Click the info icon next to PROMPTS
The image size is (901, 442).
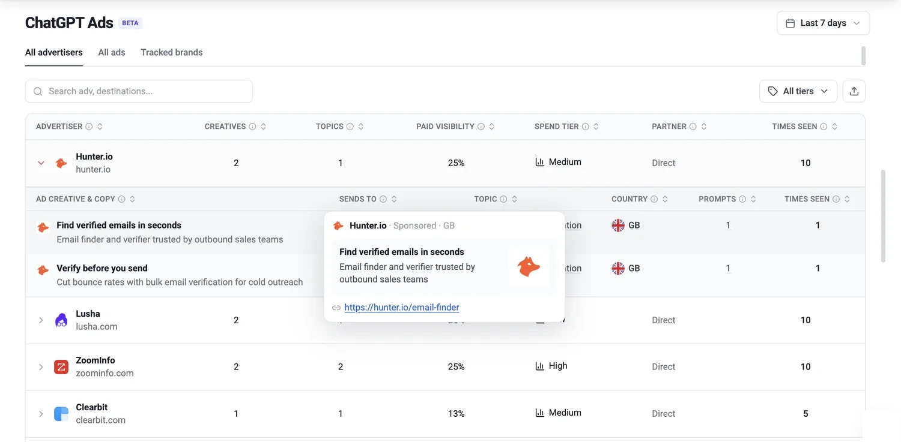coord(742,199)
